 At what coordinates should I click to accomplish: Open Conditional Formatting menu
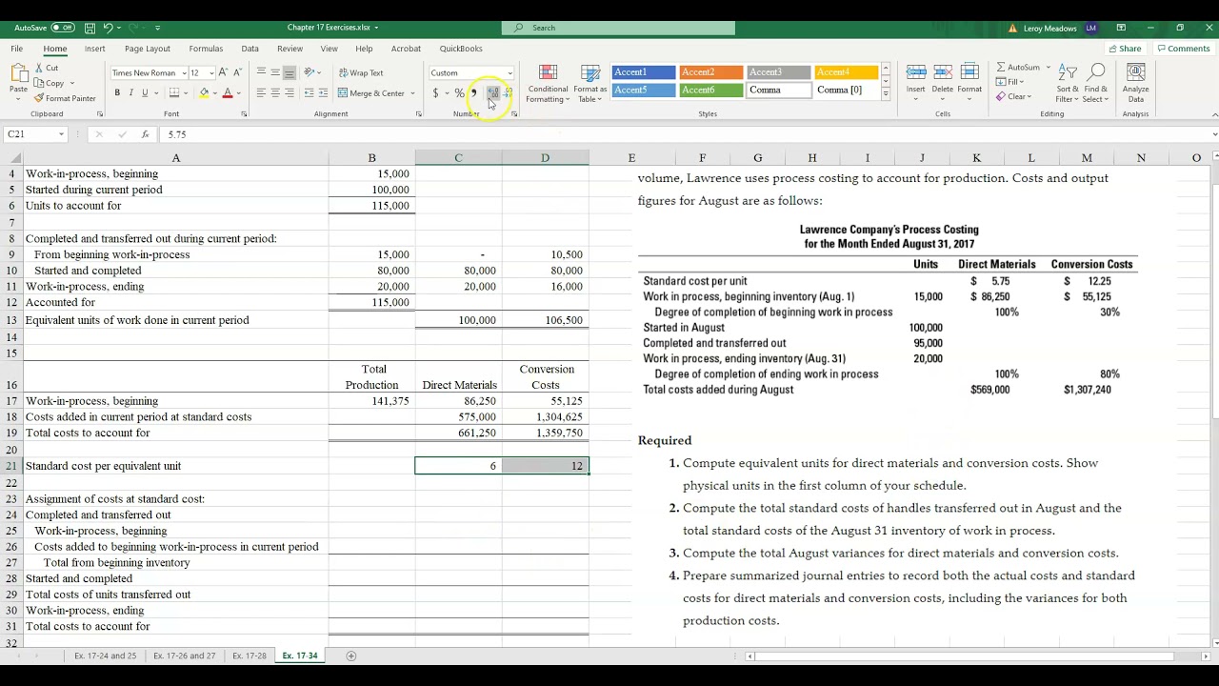(x=548, y=84)
